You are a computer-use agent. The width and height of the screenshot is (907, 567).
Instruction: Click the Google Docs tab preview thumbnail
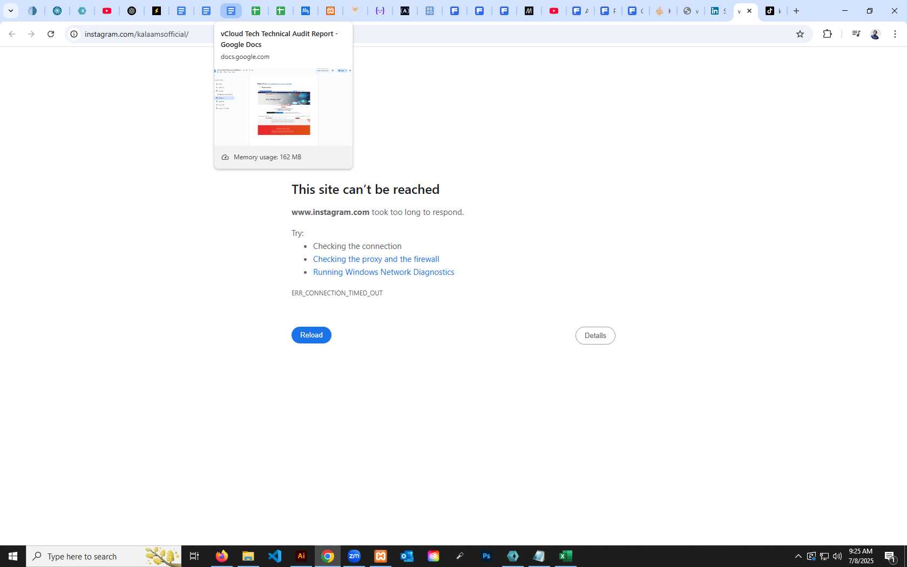(283, 107)
